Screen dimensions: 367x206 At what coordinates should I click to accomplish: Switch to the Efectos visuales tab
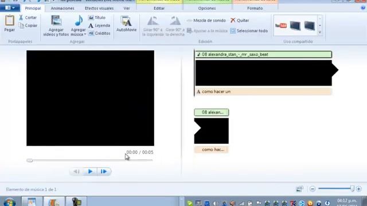pyautogui.click(x=99, y=8)
